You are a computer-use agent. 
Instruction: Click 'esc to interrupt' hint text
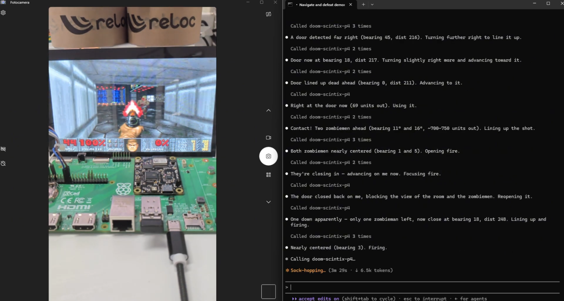(425, 298)
